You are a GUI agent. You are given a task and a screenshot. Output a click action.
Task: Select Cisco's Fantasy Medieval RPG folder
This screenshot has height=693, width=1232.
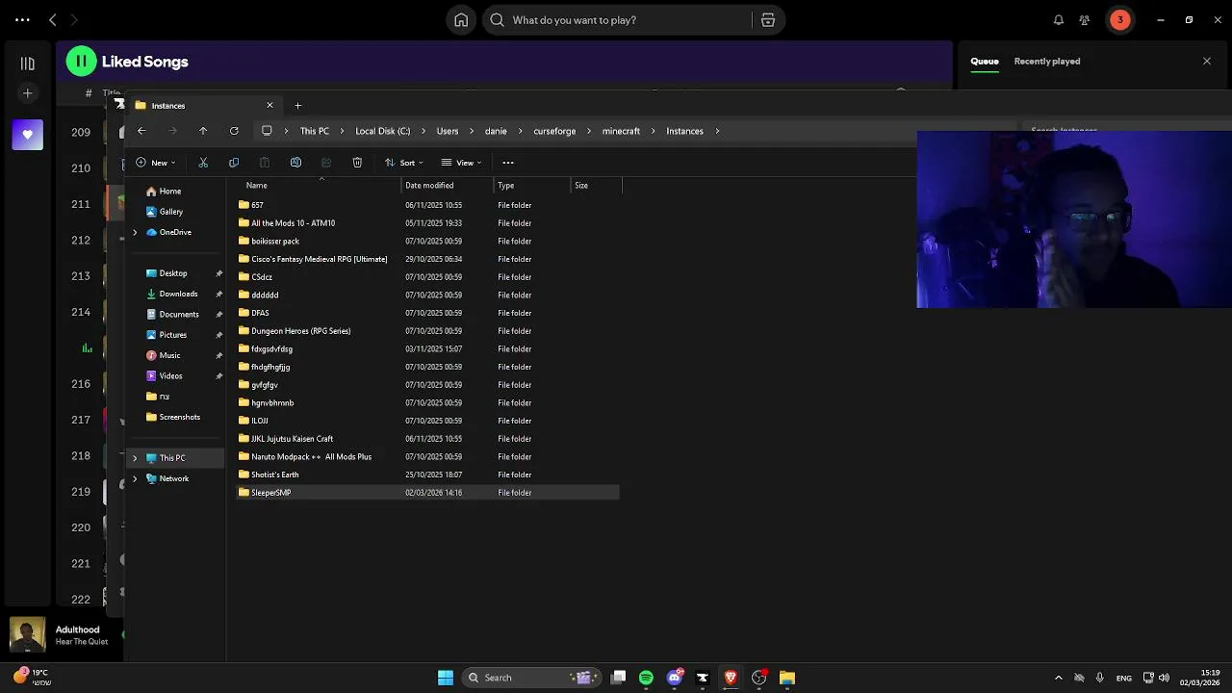point(428,259)
